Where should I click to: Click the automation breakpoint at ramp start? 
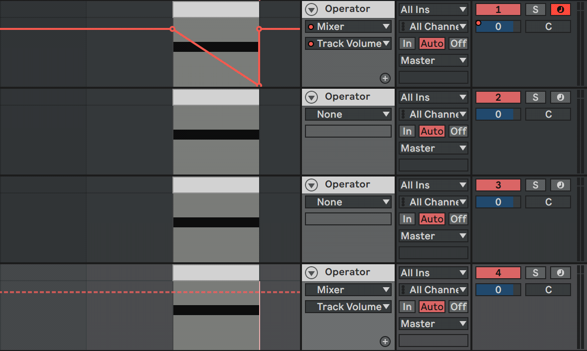(x=172, y=29)
